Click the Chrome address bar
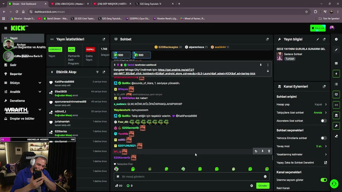Viewport: 342px width, 192px height. pyautogui.click(x=168, y=12)
